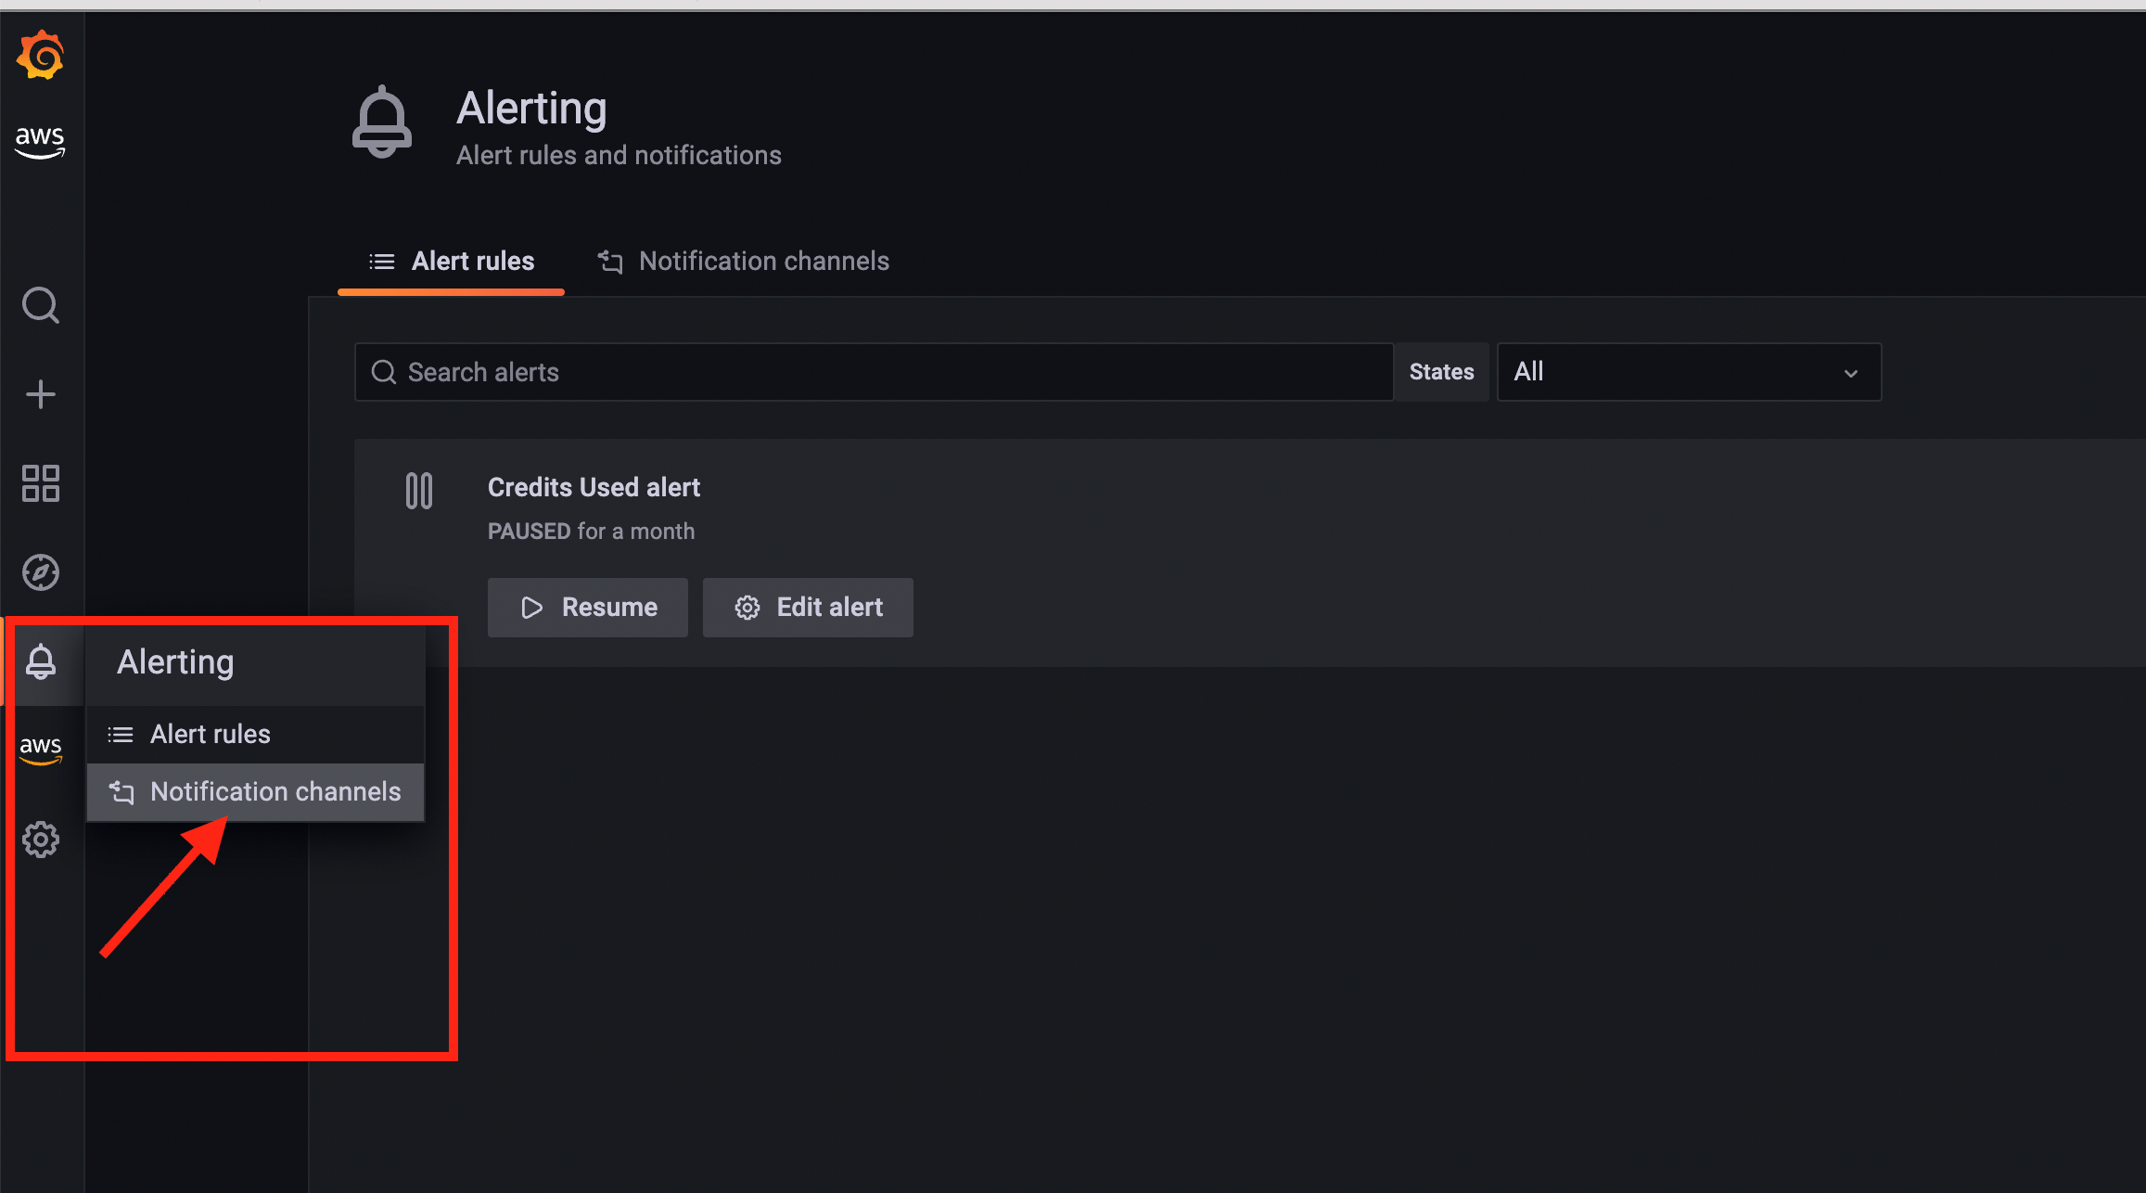The image size is (2146, 1193).
Task: Click the Add new panel plus icon
Action: [x=41, y=392]
